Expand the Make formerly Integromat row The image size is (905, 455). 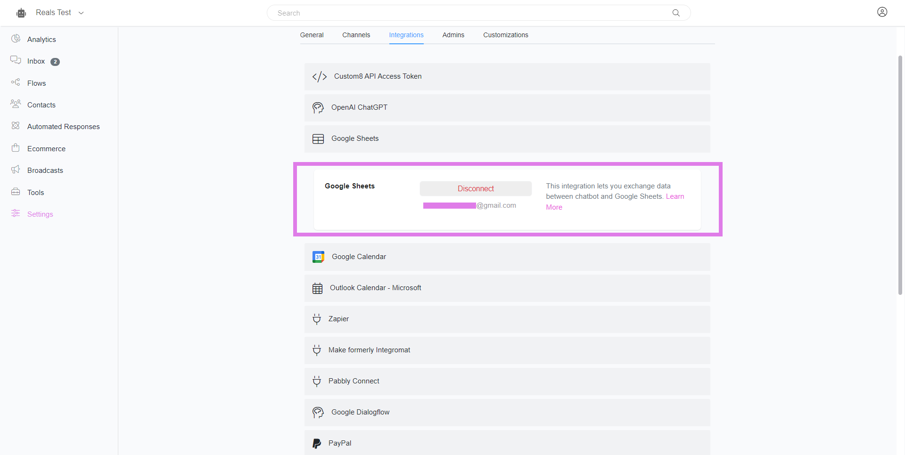507,350
